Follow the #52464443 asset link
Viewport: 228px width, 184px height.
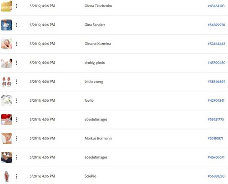pos(216,44)
